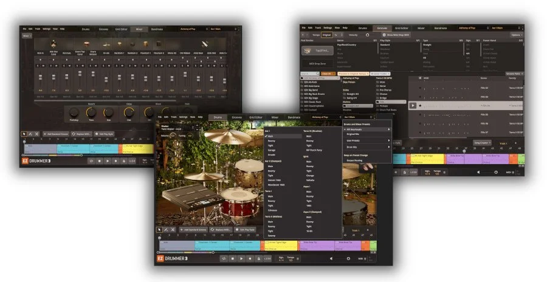Open the Settings menu in the Grooves window
Viewport: 547px width, 282px height.
pos(328,27)
